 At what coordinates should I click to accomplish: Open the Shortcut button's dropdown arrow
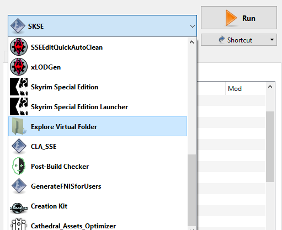click(272, 40)
